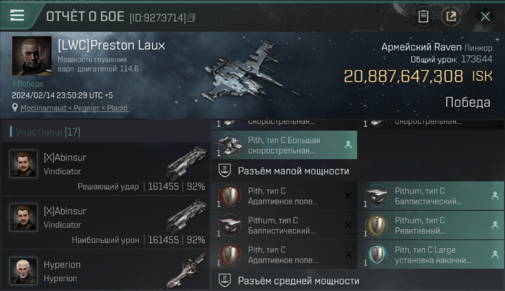This screenshot has width=505, height=291.
Task: Open the Moclinamaud < Pegeler < Placid location link
Action: 74,108
